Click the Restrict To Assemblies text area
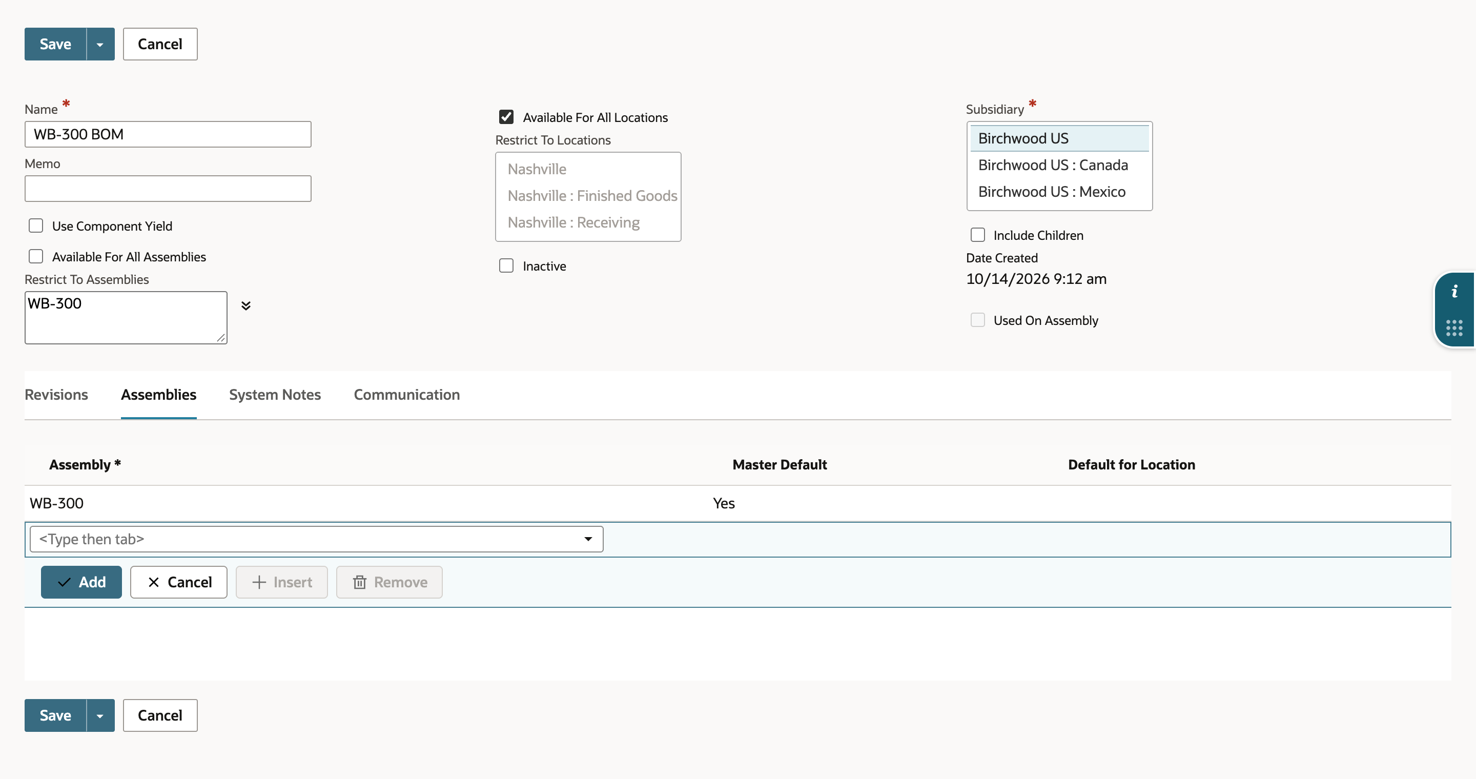Screen dimensions: 1476x779 (126, 317)
